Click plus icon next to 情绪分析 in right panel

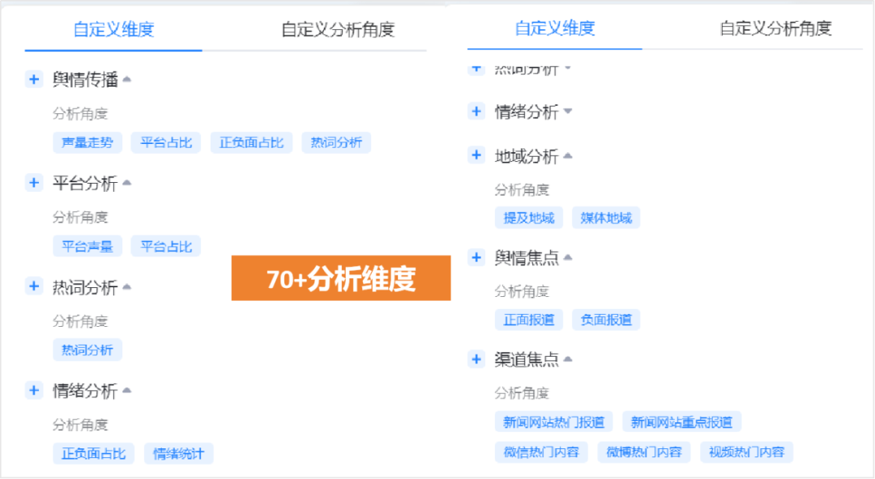(476, 112)
